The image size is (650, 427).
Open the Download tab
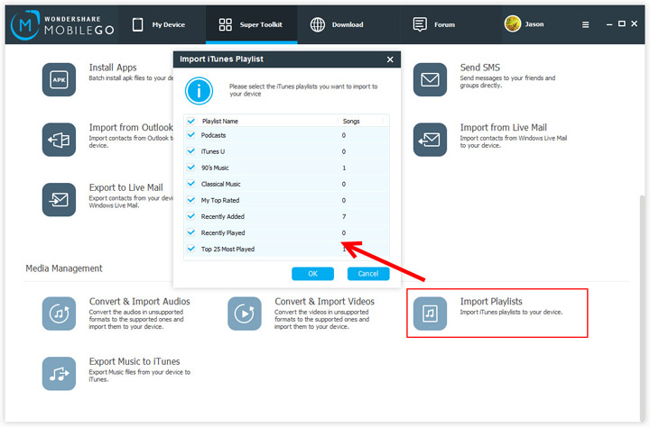348,25
